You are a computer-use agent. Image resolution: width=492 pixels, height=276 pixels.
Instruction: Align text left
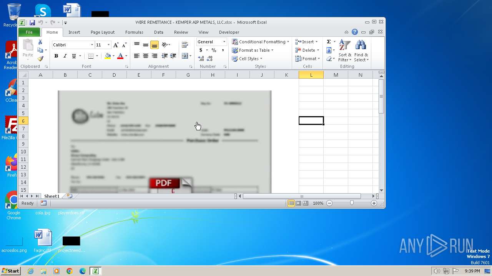pos(136,56)
